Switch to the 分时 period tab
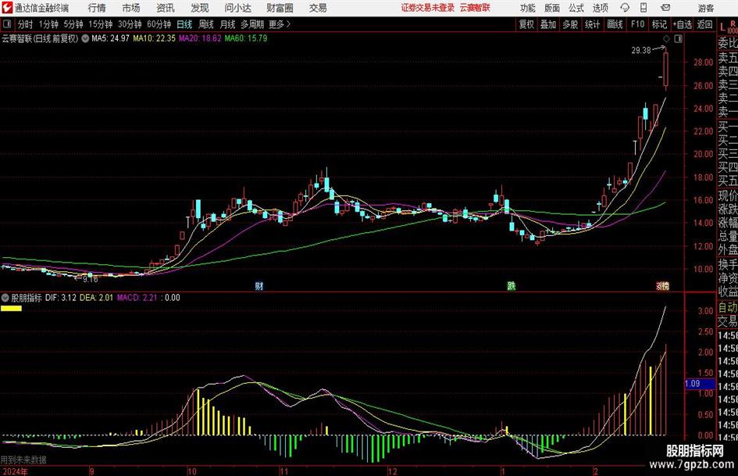 pyautogui.click(x=25, y=24)
